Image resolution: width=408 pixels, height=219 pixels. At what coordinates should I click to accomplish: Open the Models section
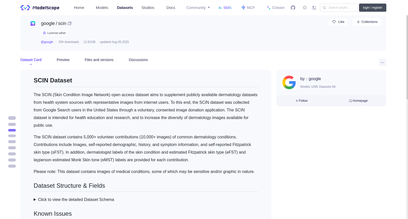click(102, 8)
